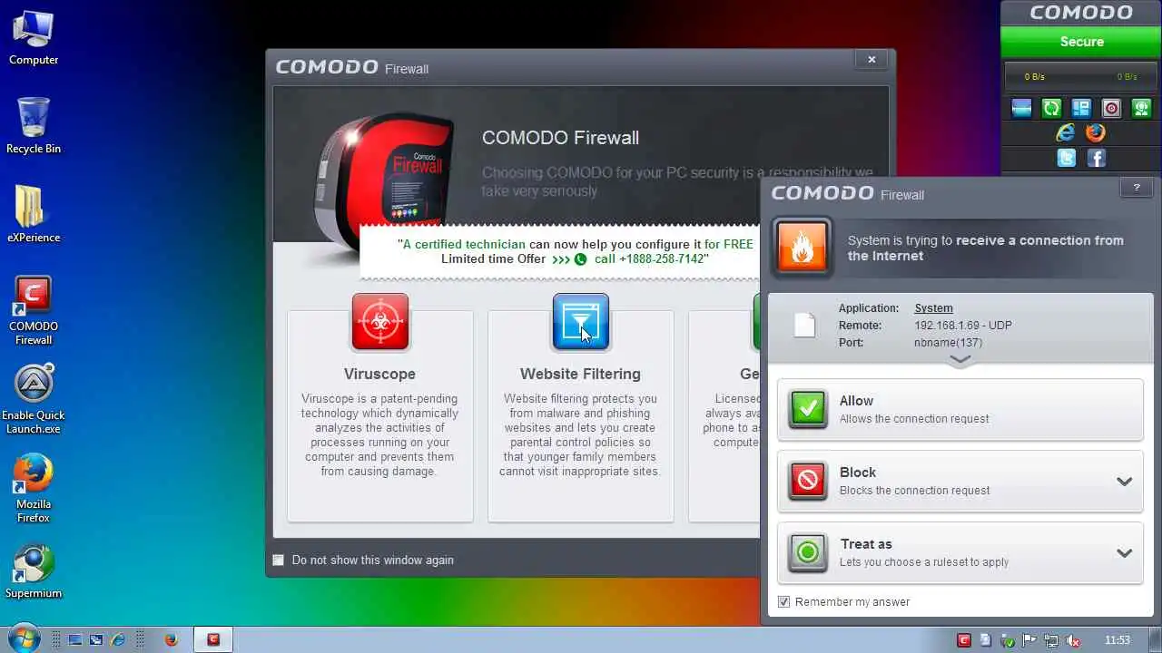Open the Recycle Bin desktop icon
This screenshot has width=1162, height=653.
click(x=34, y=125)
